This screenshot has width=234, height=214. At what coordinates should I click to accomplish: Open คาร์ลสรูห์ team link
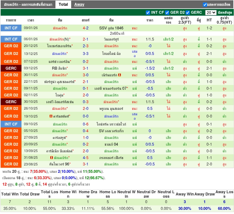point(60,138)
